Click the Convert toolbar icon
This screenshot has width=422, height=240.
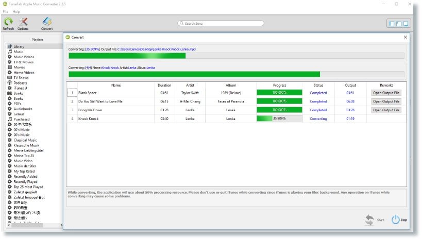point(47,22)
